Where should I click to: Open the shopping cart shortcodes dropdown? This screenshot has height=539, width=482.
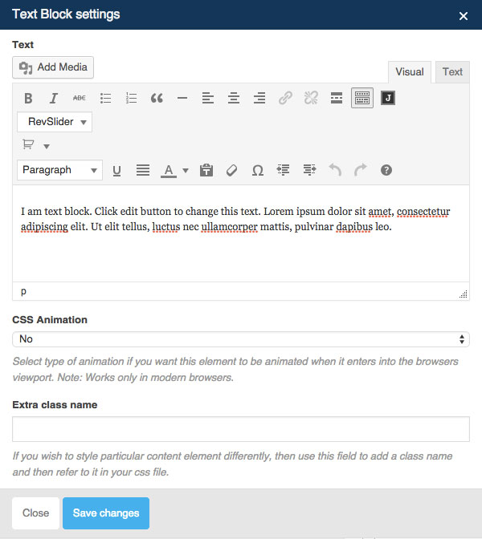[x=36, y=145]
